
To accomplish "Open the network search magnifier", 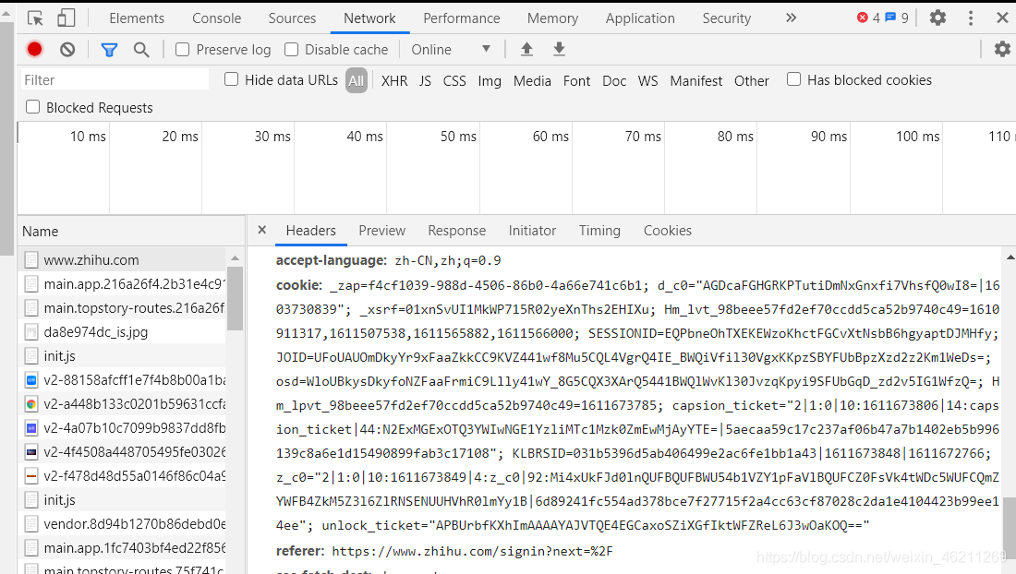I will (x=141, y=49).
